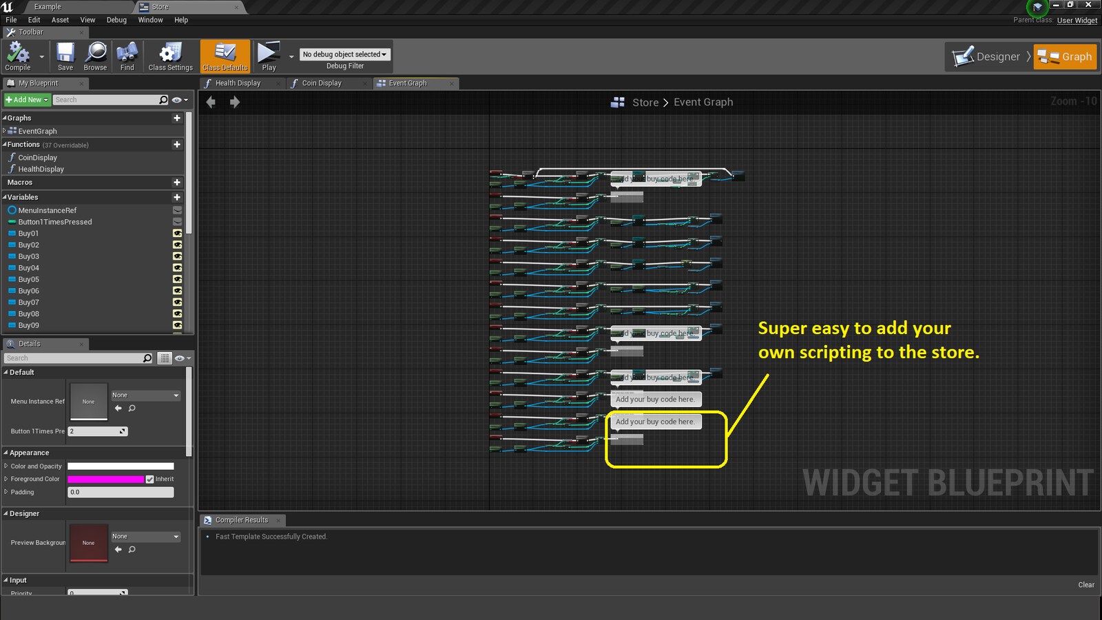
Task: Open the debug object selection dropdown
Action: coord(344,54)
